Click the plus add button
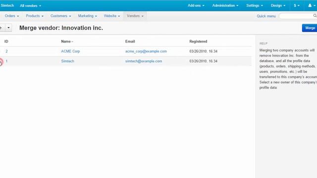The height and width of the screenshot is (178, 317). pos(1,28)
